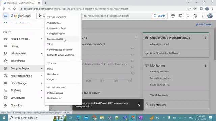The height and width of the screenshot is (121, 216).
Task: Click the Billing card icon
Action: coord(5,46)
